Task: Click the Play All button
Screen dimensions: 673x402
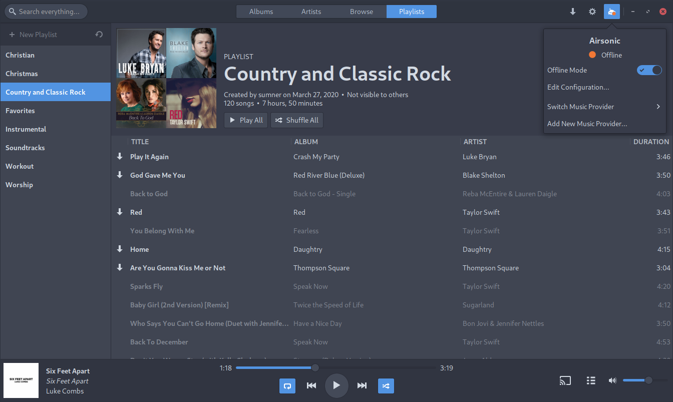Action: 246,120
